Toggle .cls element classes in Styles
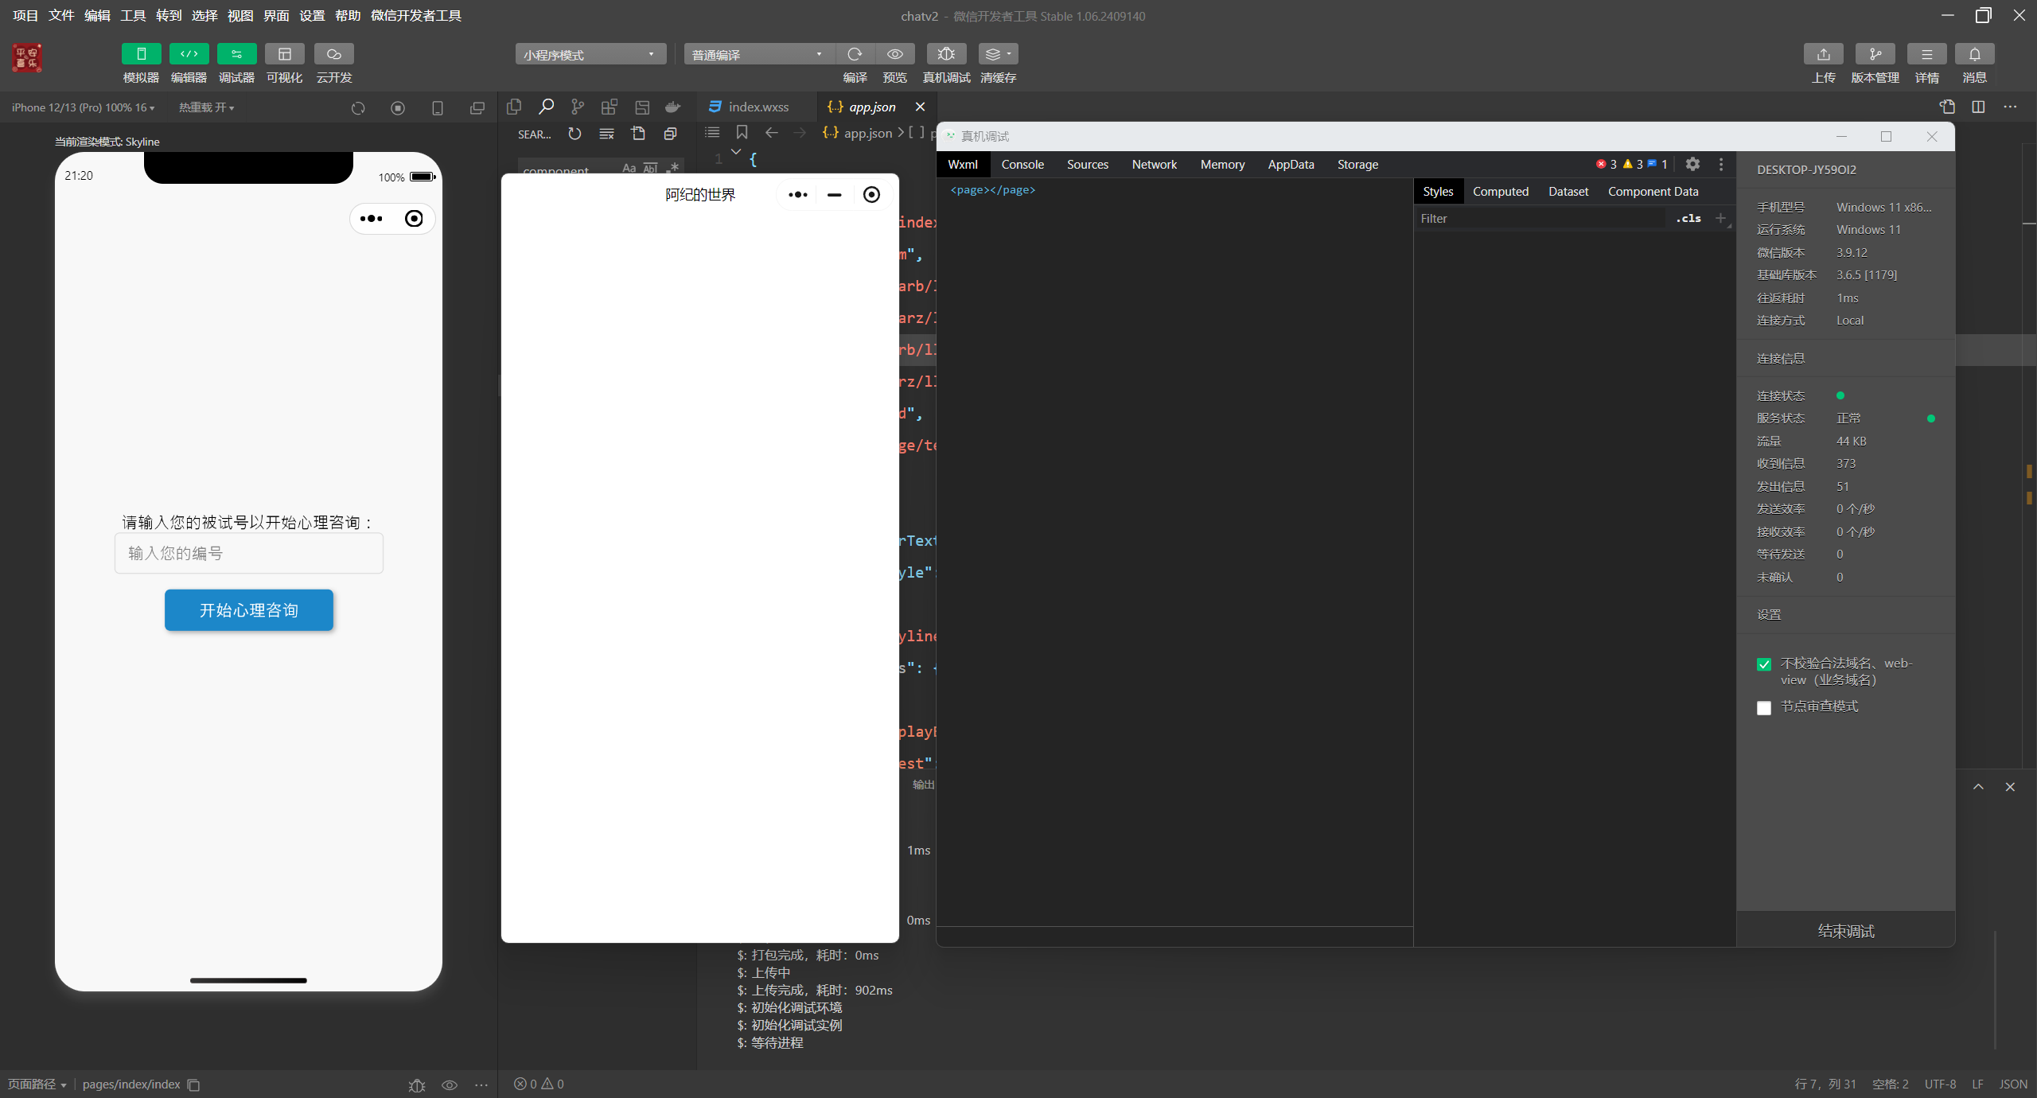Image resolution: width=2037 pixels, height=1098 pixels. (1688, 218)
